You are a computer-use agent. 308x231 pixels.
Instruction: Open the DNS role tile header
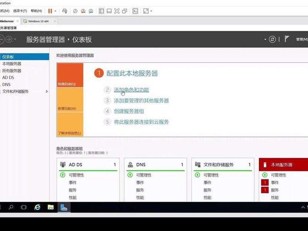(x=156, y=165)
